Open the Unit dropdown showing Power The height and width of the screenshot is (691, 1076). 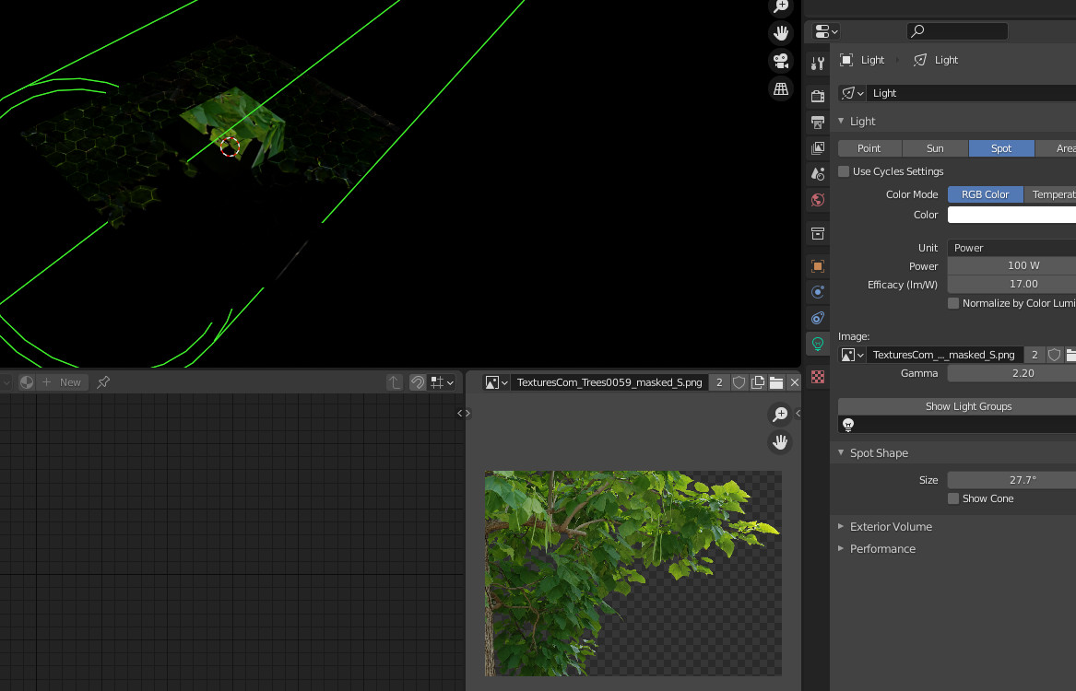click(x=1011, y=248)
